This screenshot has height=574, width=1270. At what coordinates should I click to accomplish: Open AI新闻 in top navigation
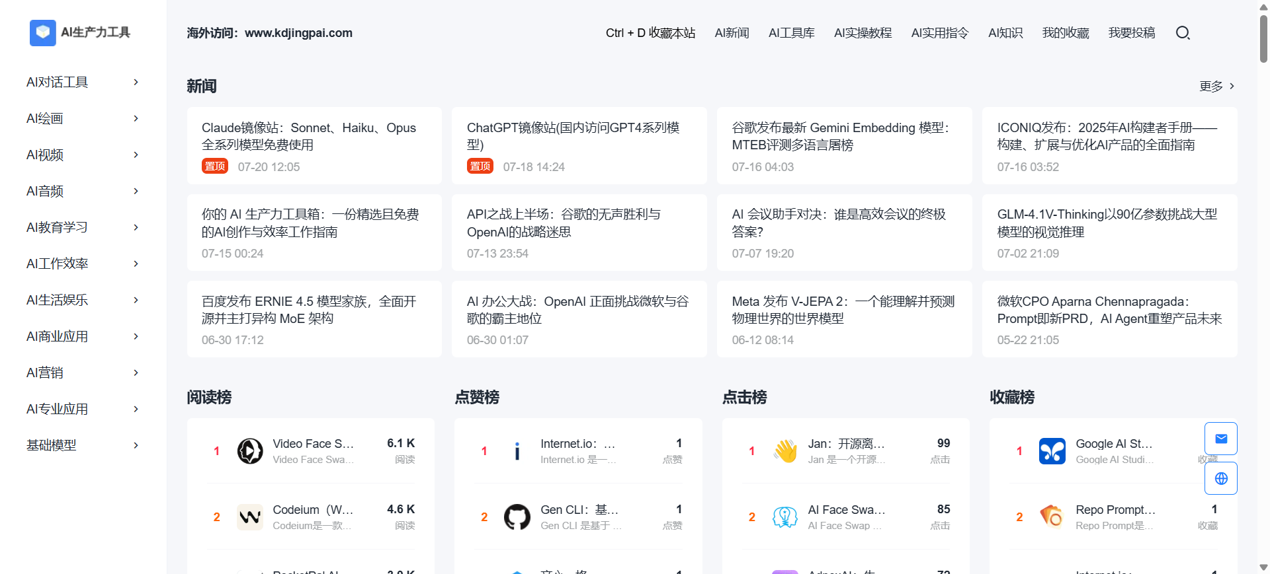click(732, 33)
